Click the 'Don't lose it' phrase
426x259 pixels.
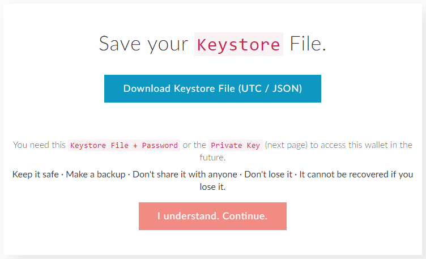[268, 174]
